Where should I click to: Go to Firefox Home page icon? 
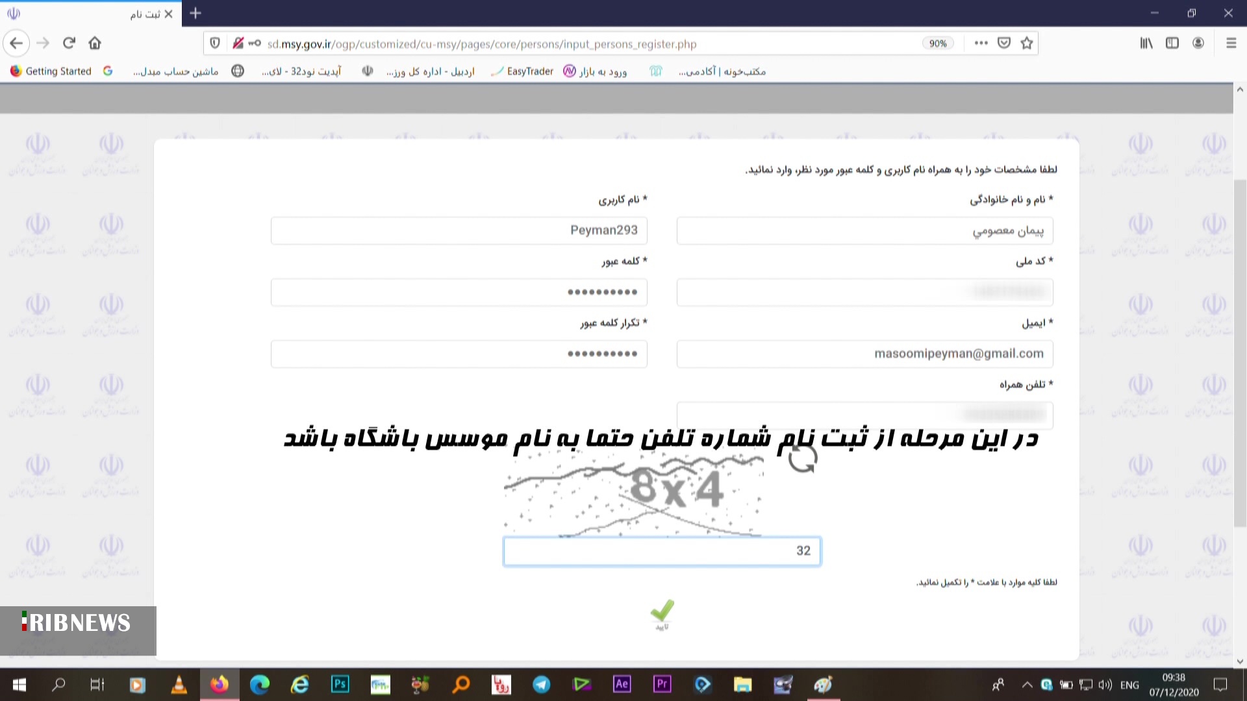95,43
